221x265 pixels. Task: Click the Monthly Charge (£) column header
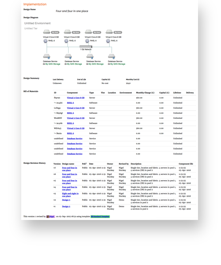click(145, 93)
